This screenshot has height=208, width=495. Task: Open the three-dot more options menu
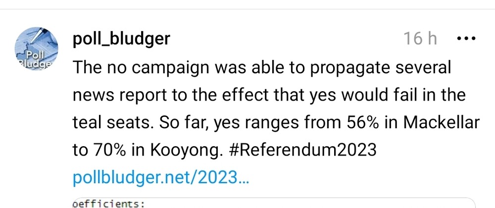coord(465,39)
